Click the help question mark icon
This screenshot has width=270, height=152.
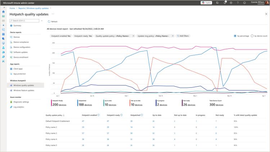pos(237,3)
